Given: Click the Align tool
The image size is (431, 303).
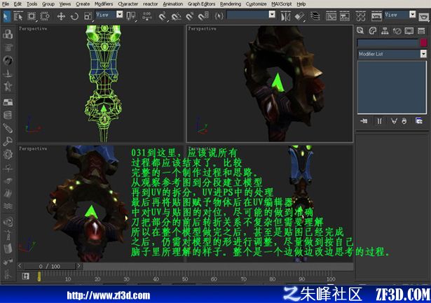Looking at the screenshot, I should pyautogui.click(x=299, y=17).
